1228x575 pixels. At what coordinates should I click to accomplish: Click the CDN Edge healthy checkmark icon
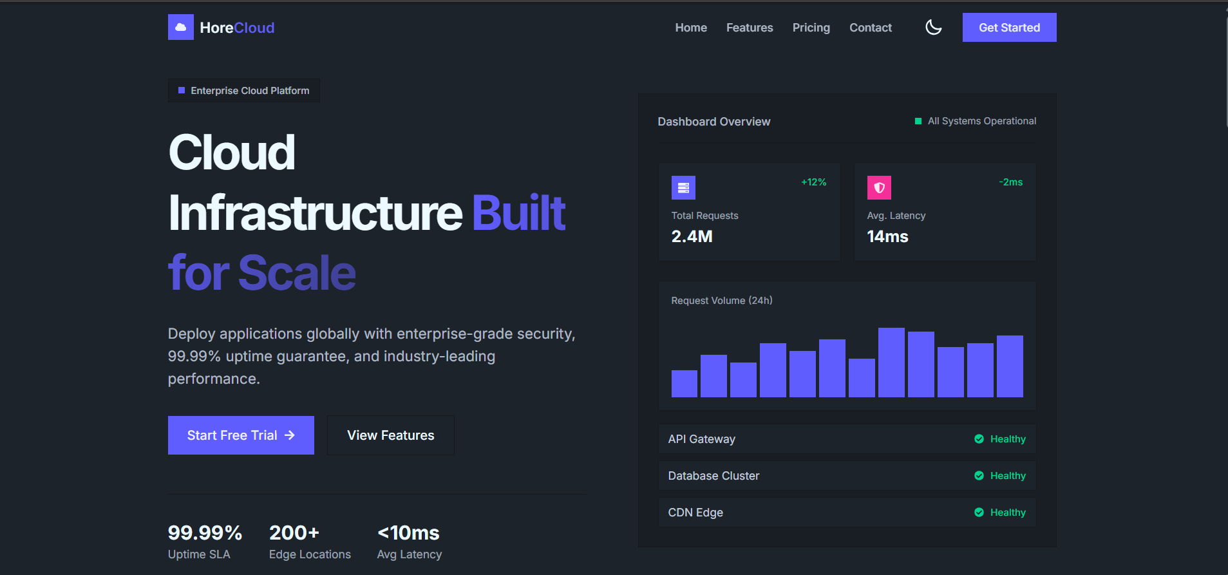[x=979, y=513]
